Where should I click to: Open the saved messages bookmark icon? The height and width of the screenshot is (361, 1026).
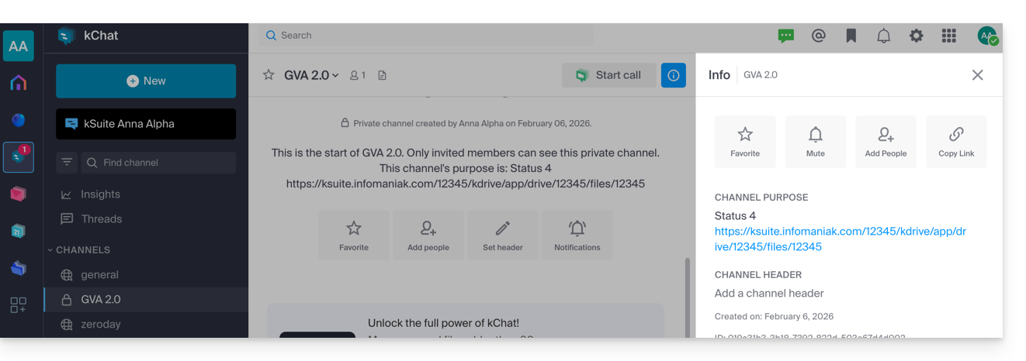[x=851, y=36]
